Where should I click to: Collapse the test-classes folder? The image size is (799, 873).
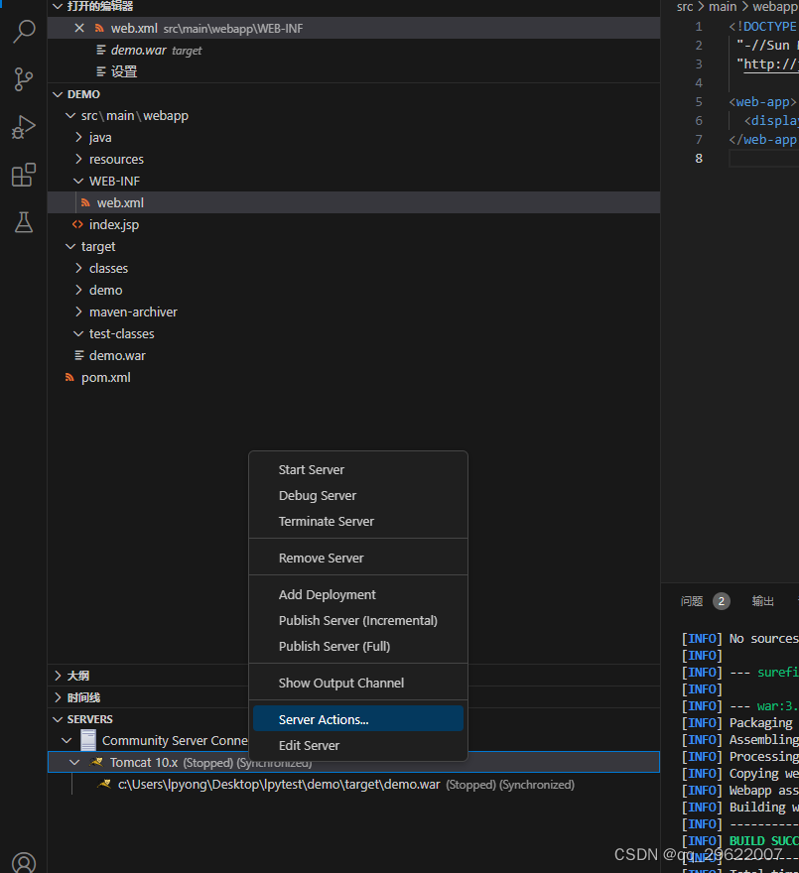pos(78,333)
